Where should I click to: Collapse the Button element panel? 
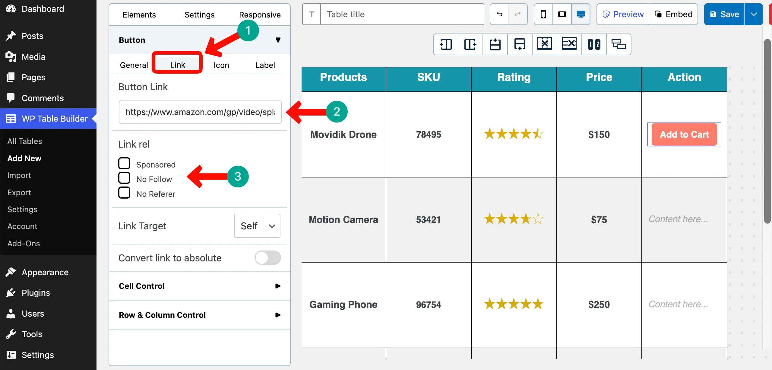pos(278,40)
